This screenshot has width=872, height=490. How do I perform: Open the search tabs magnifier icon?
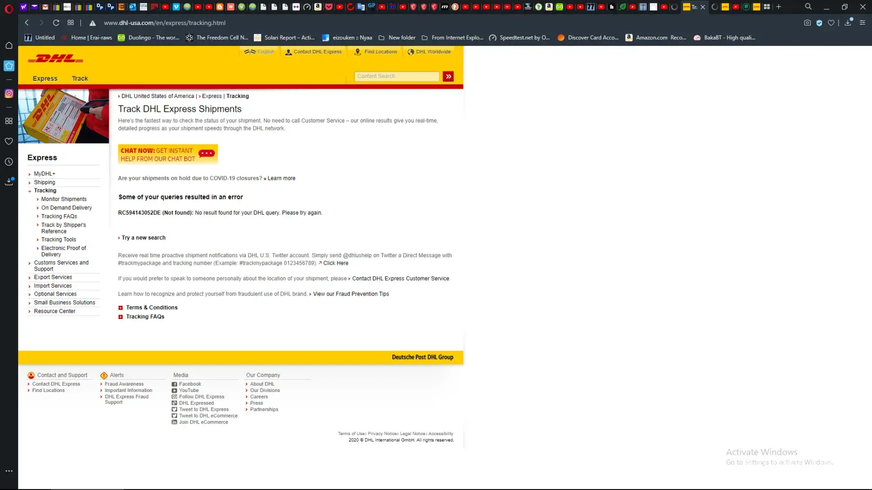(x=808, y=7)
